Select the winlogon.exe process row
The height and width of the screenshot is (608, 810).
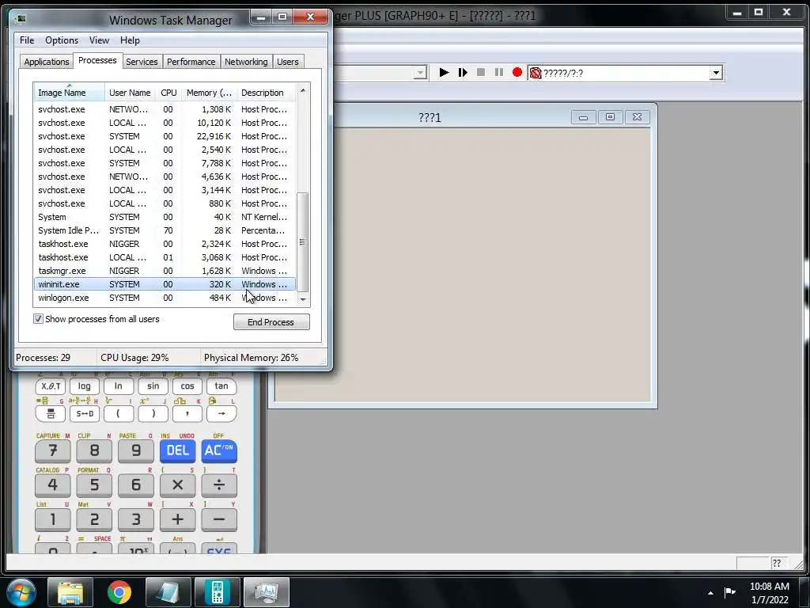pyautogui.click(x=165, y=298)
